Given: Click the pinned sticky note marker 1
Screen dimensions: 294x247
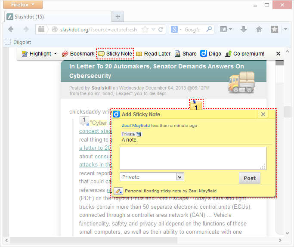Looking at the screenshot, I should click(196, 105).
